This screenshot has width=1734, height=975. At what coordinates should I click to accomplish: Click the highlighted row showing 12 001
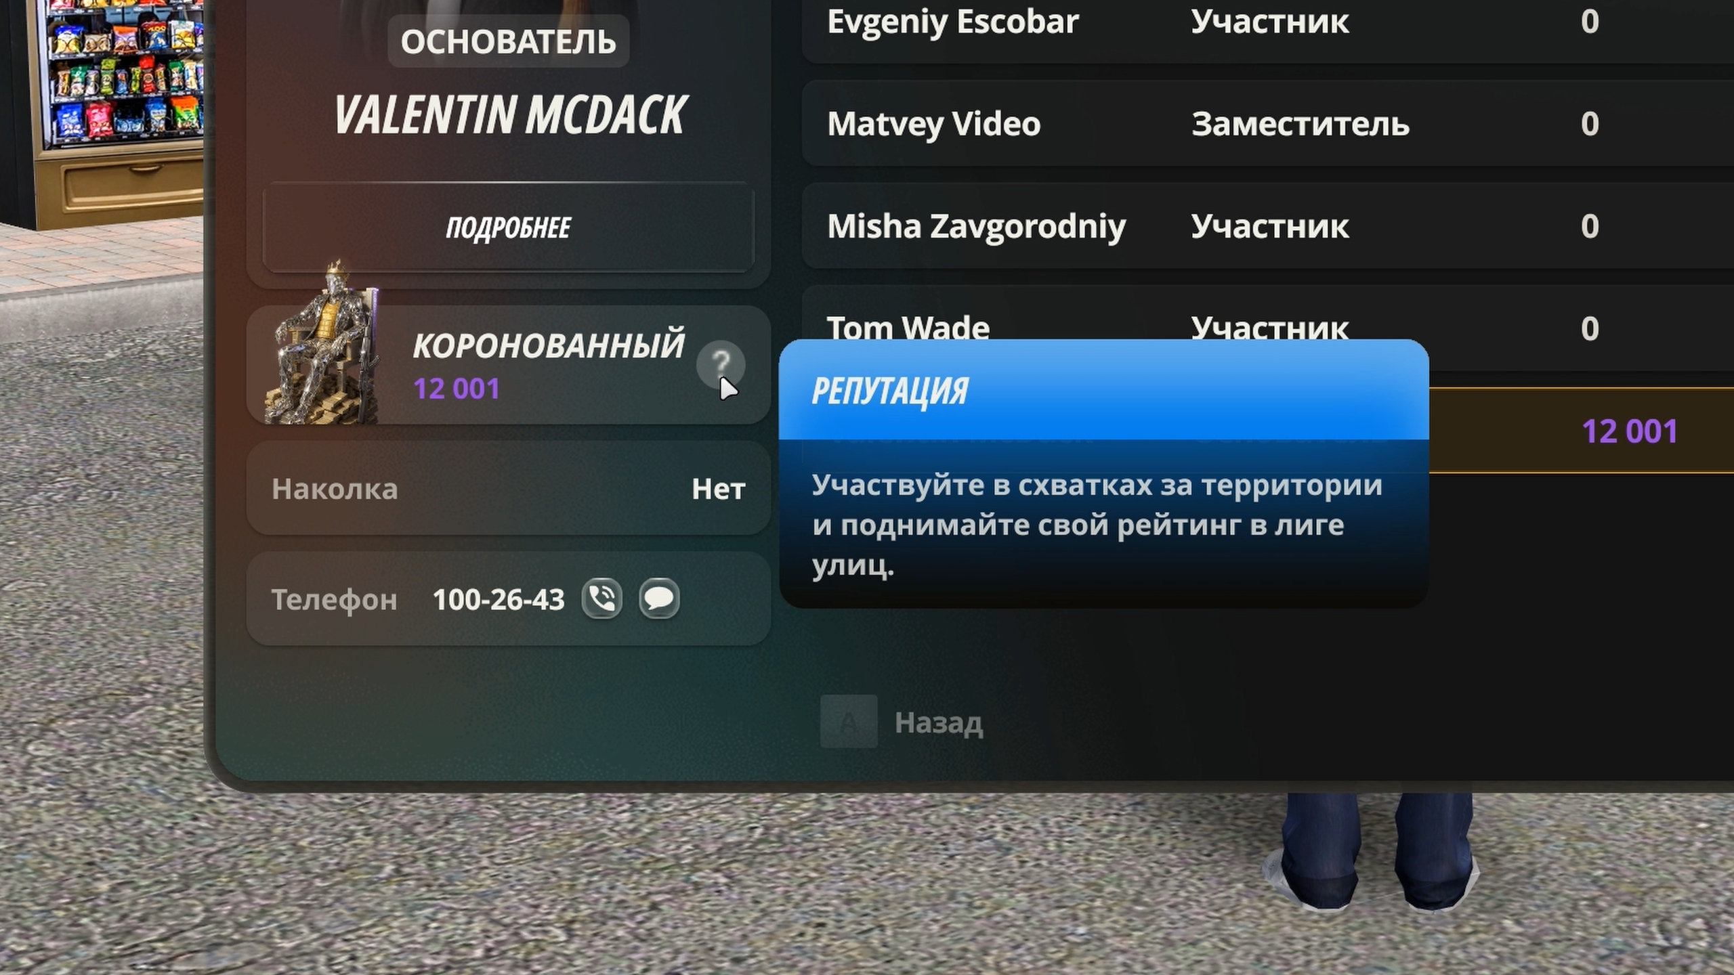[1582, 431]
